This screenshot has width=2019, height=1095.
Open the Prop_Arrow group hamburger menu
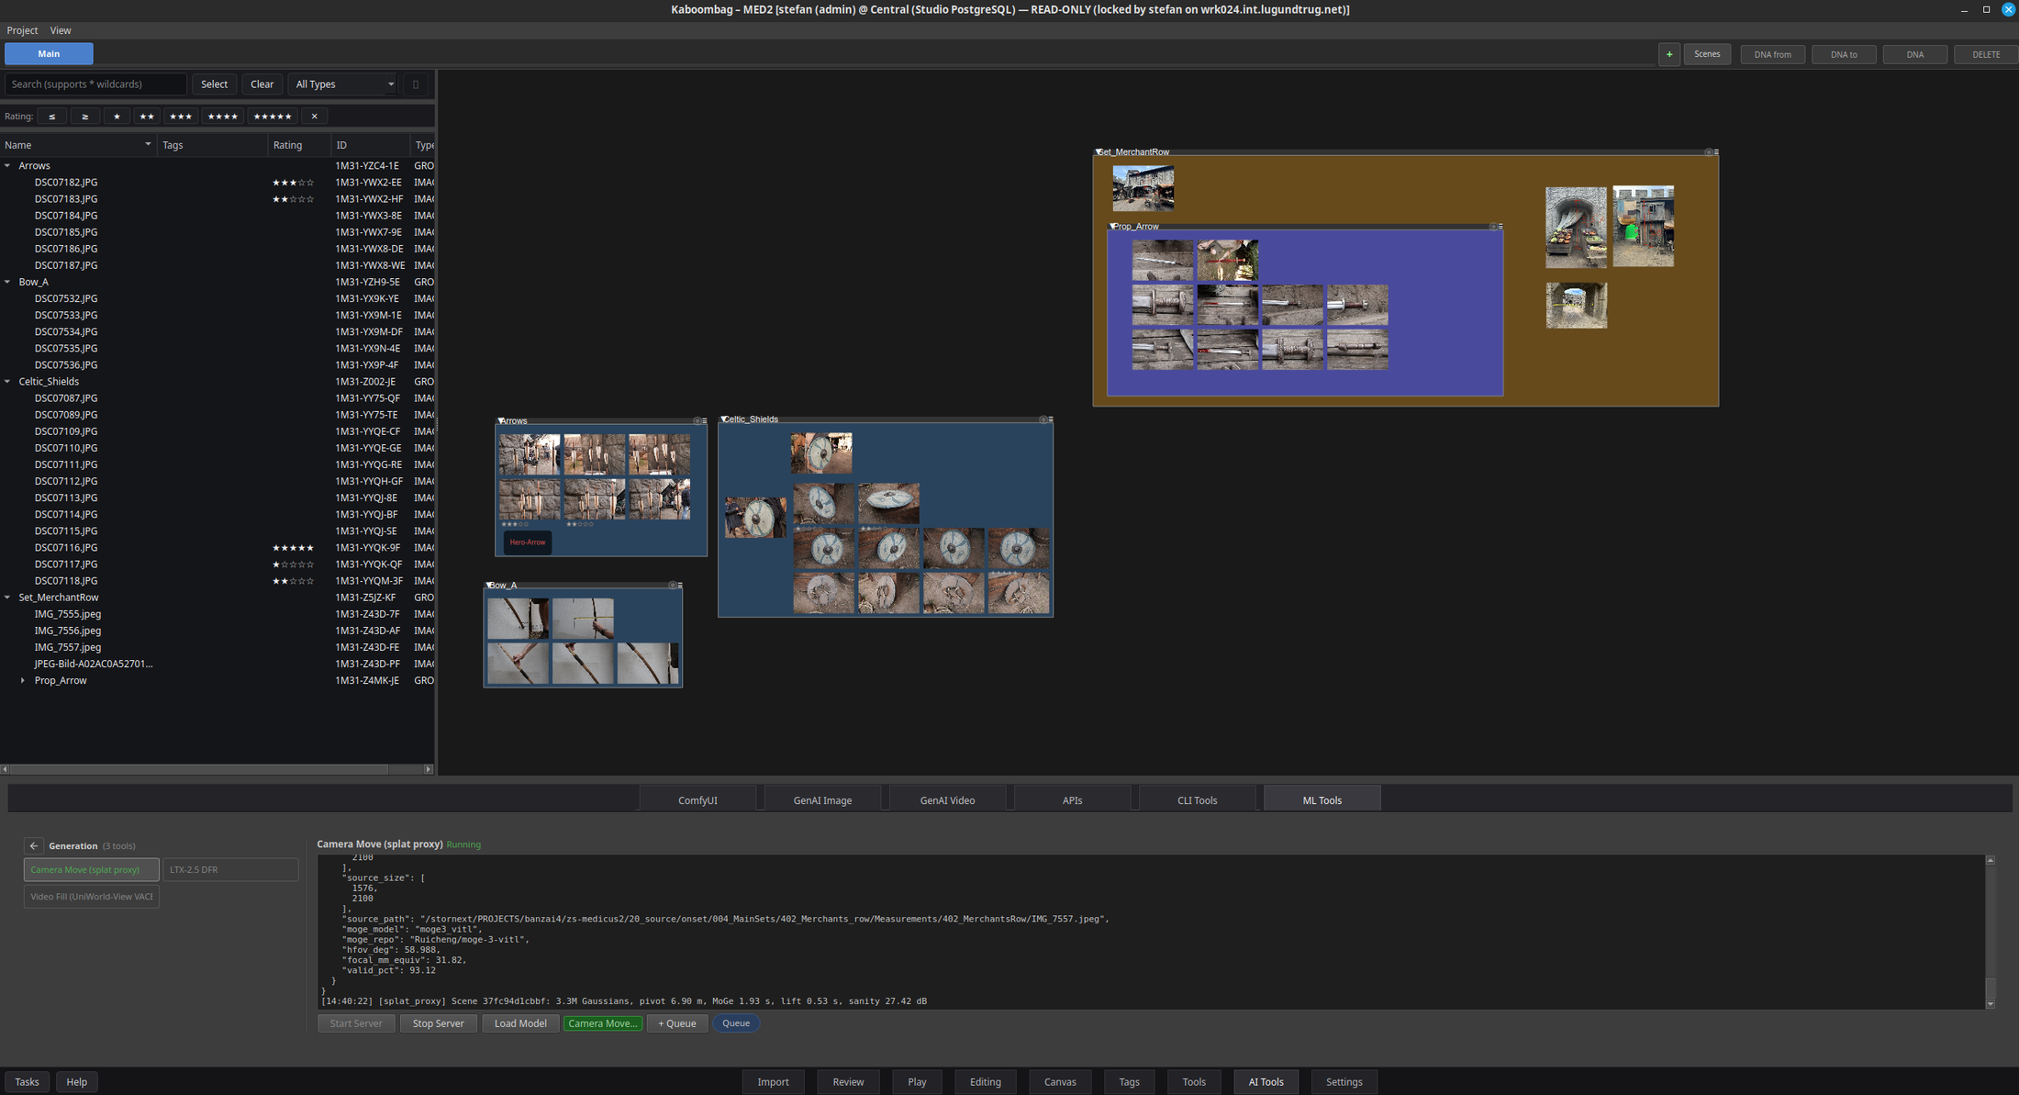coord(1500,227)
